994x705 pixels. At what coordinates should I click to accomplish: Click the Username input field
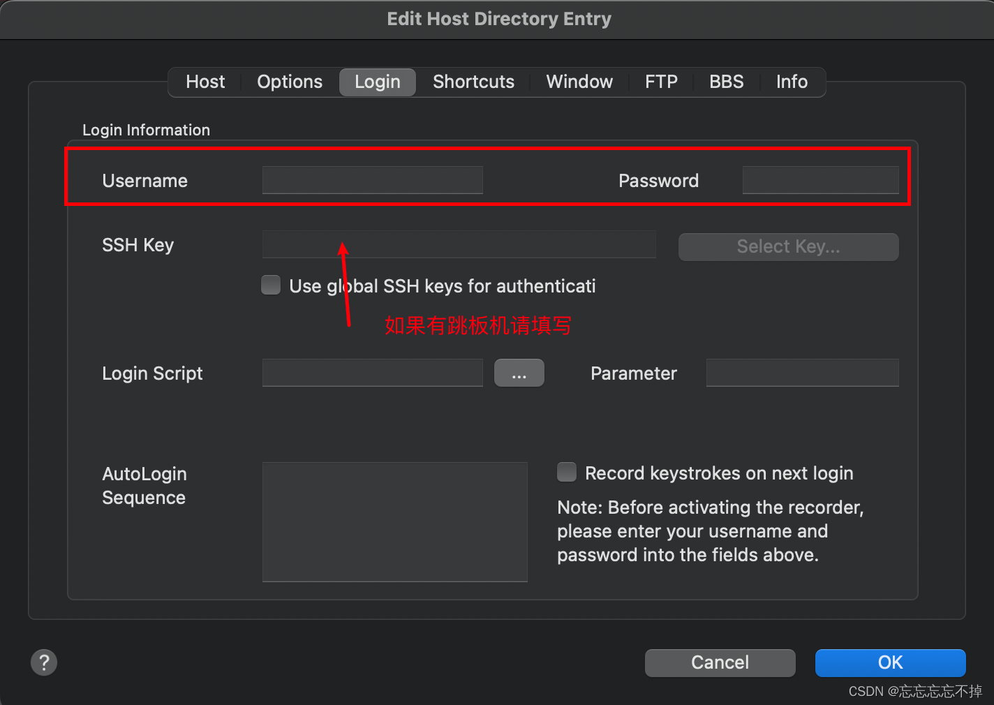pos(372,180)
